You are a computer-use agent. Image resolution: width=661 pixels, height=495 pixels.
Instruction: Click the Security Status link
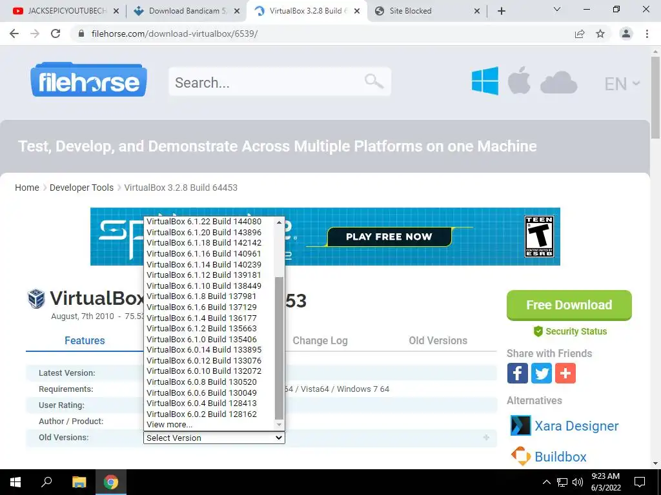tap(570, 331)
